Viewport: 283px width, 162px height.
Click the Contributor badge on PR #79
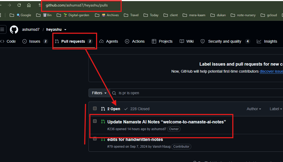point(181,146)
